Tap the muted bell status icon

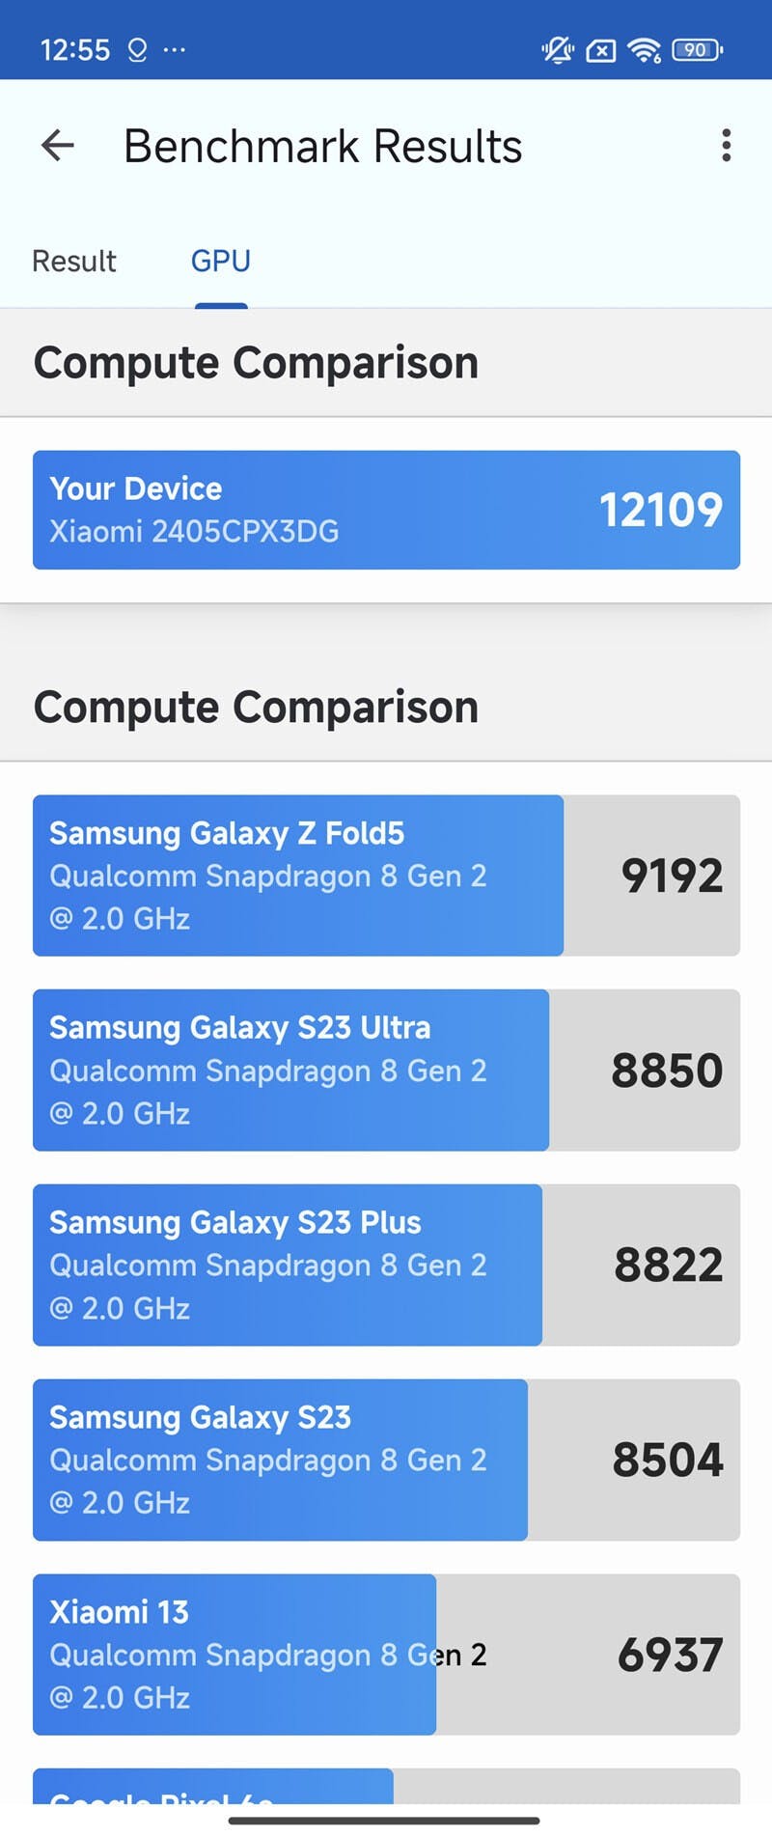[557, 49]
